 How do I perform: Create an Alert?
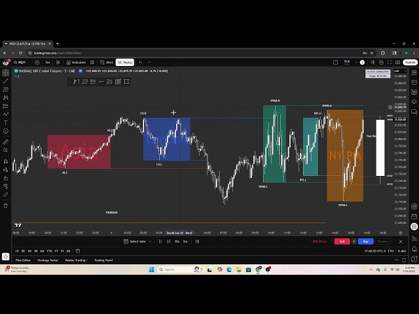click(107, 62)
